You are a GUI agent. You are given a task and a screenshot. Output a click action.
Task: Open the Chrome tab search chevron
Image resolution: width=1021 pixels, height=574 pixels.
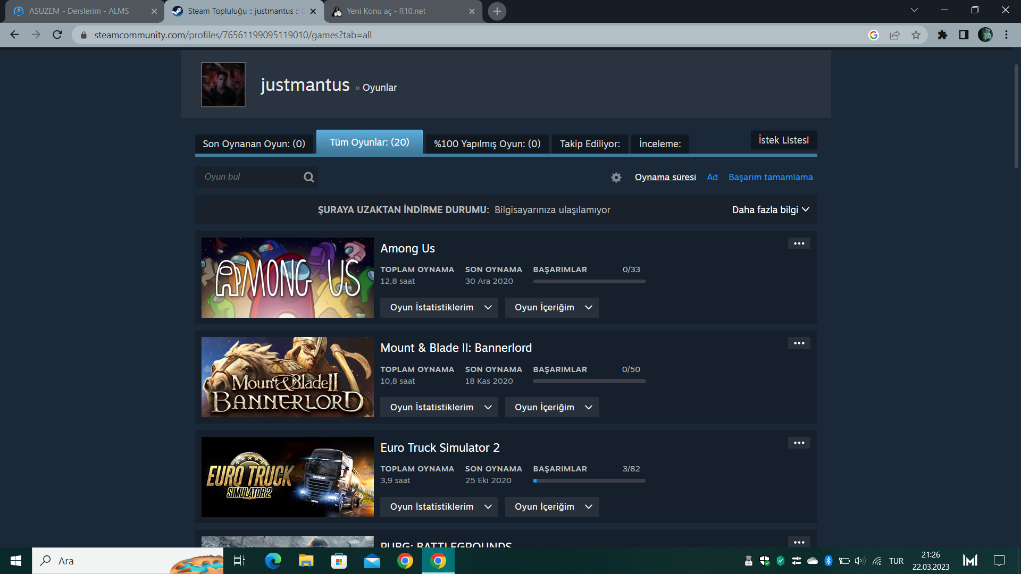click(914, 10)
